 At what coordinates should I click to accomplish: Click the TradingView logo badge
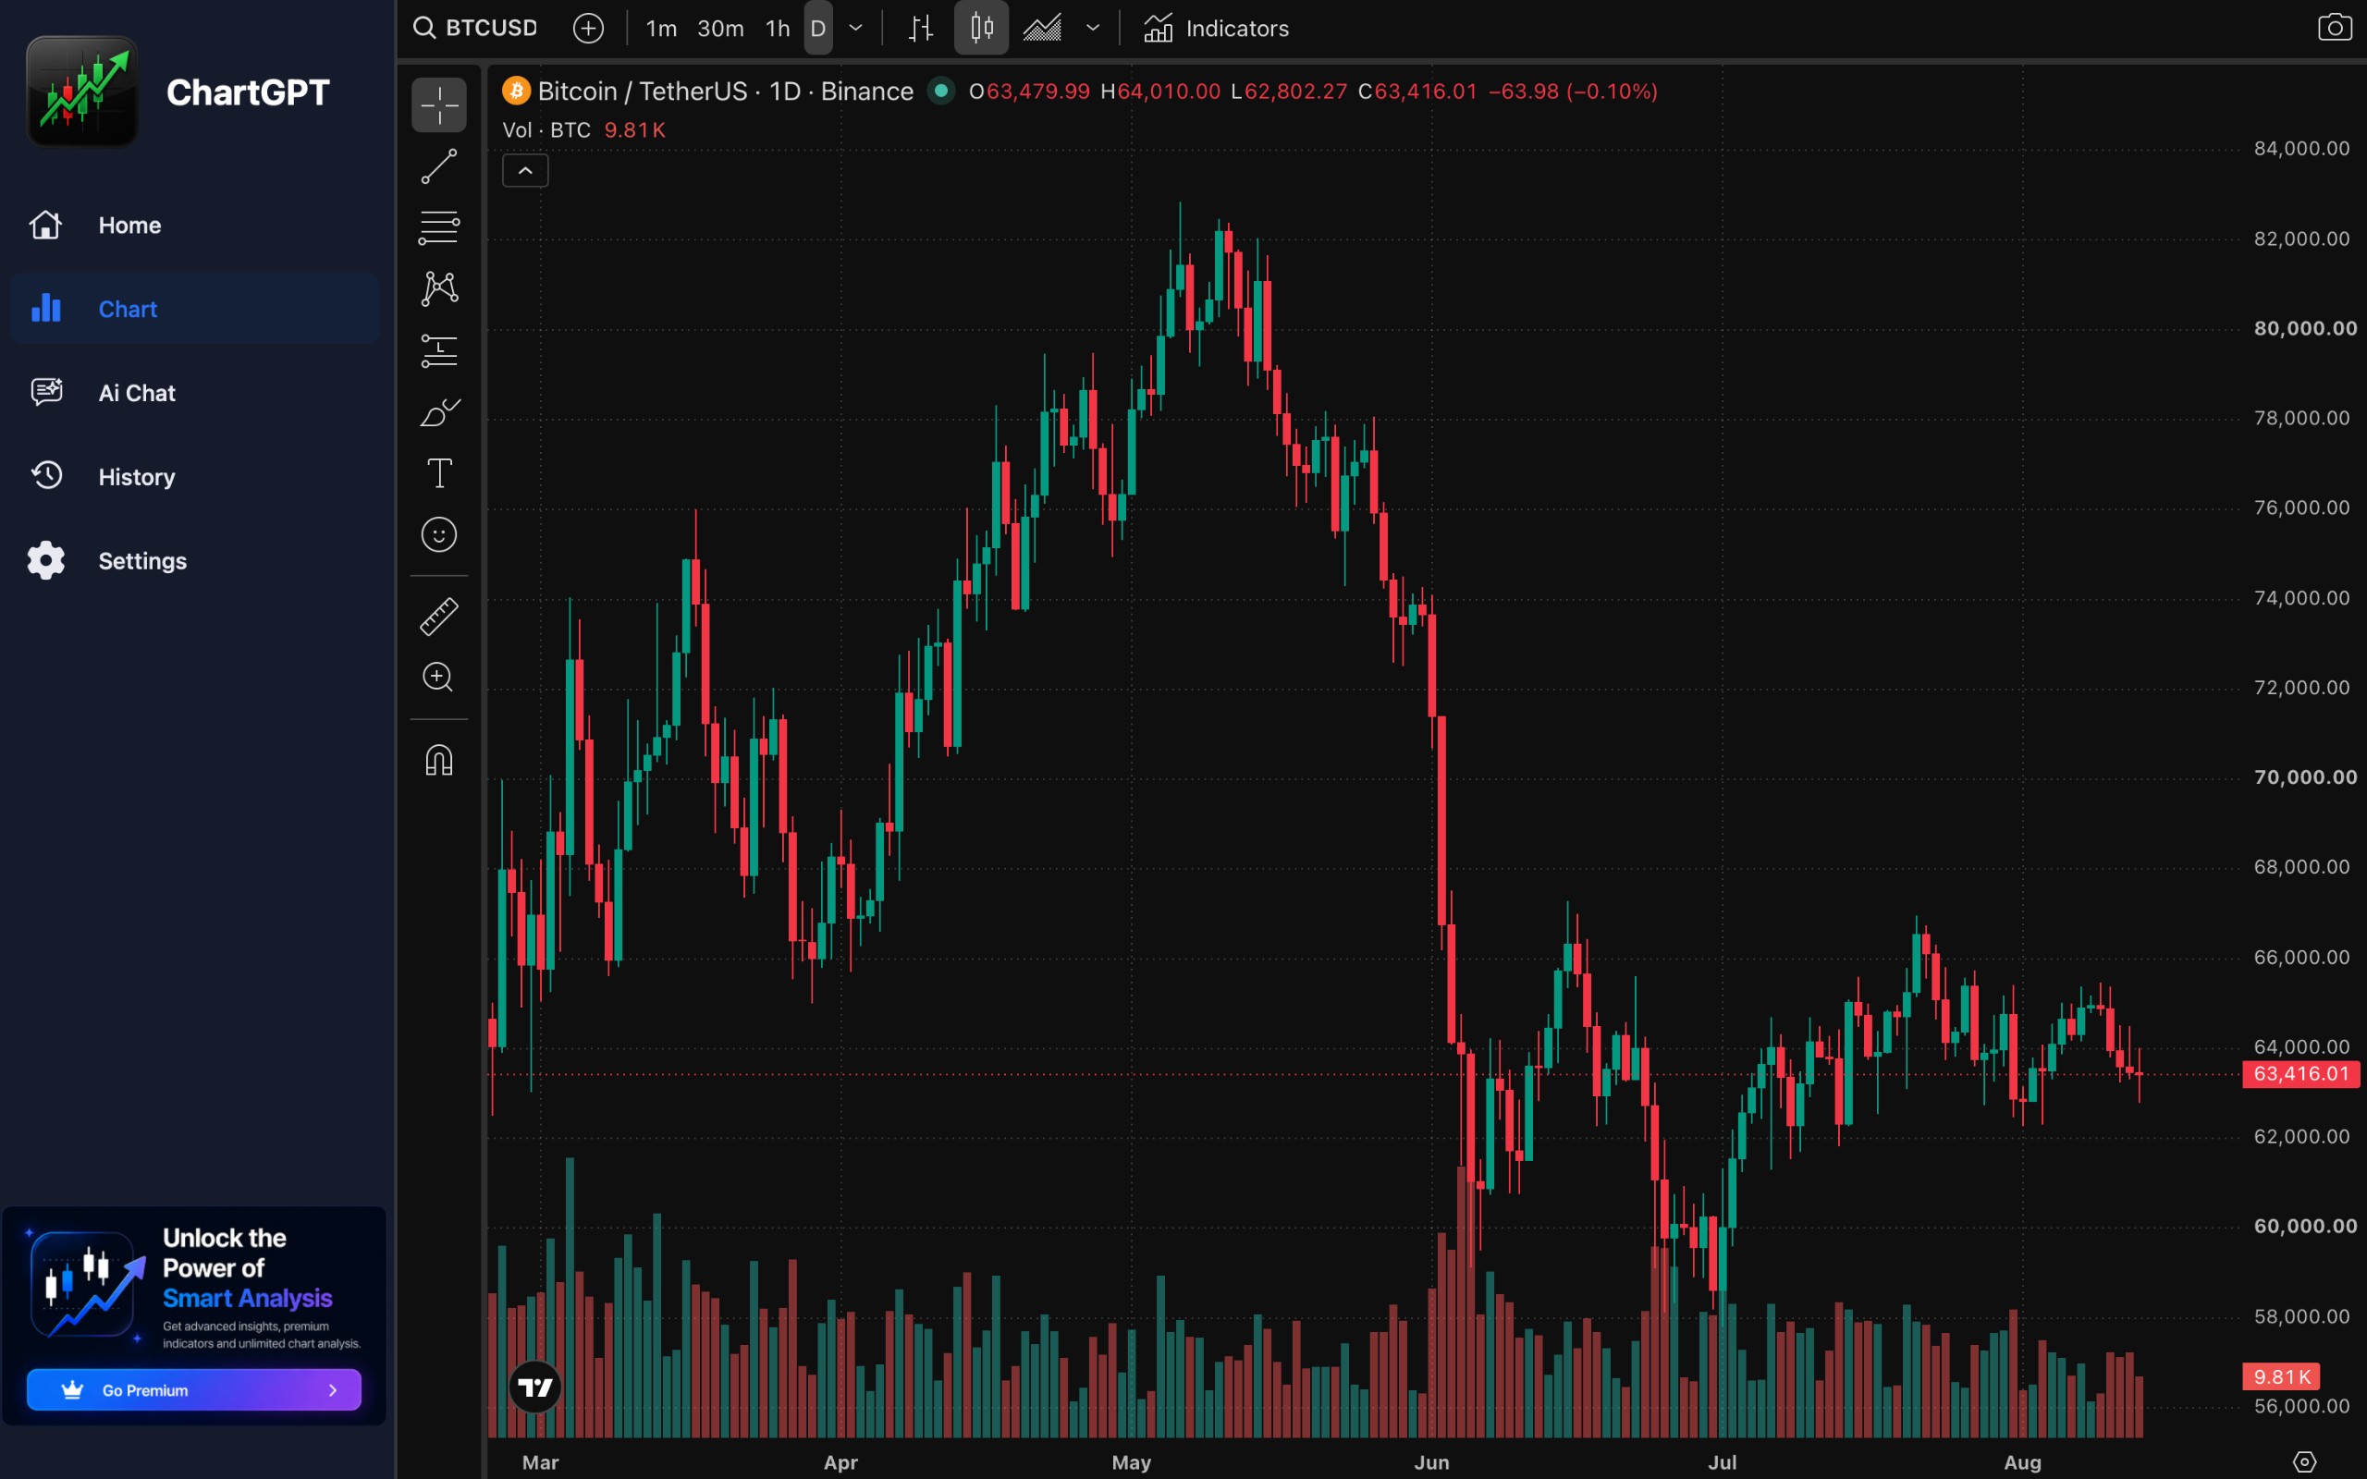(535, 1386)
